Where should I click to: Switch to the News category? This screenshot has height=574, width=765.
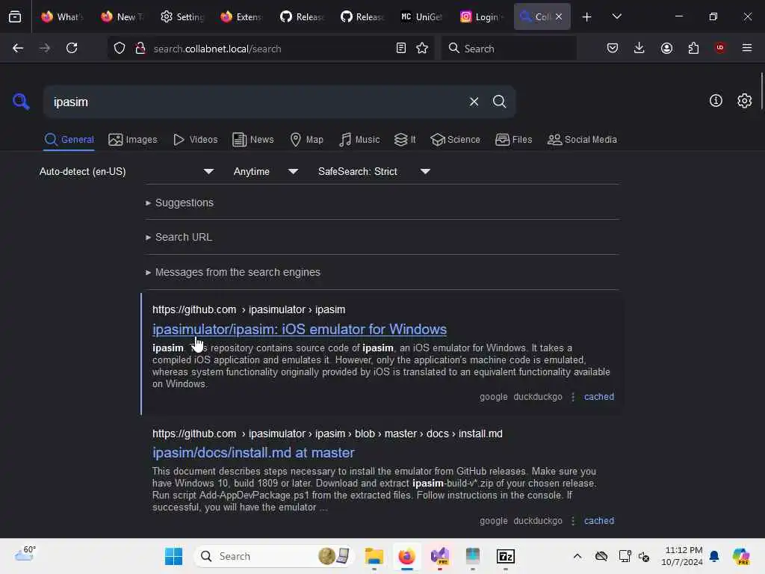pos(253,140)
